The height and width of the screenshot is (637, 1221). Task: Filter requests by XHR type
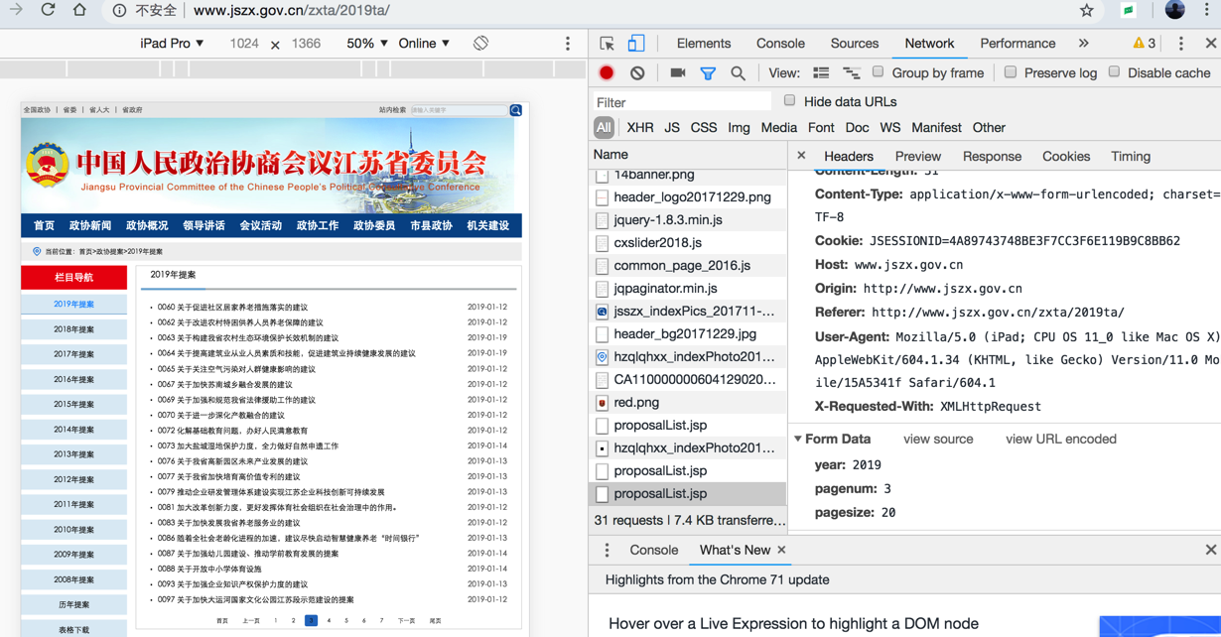click(x=640, y=128)
